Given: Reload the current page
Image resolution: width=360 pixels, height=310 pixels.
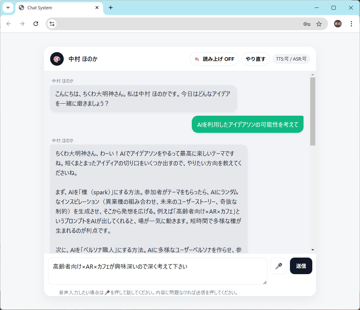Looking at the screenshot, I should (x=36, y=24).
